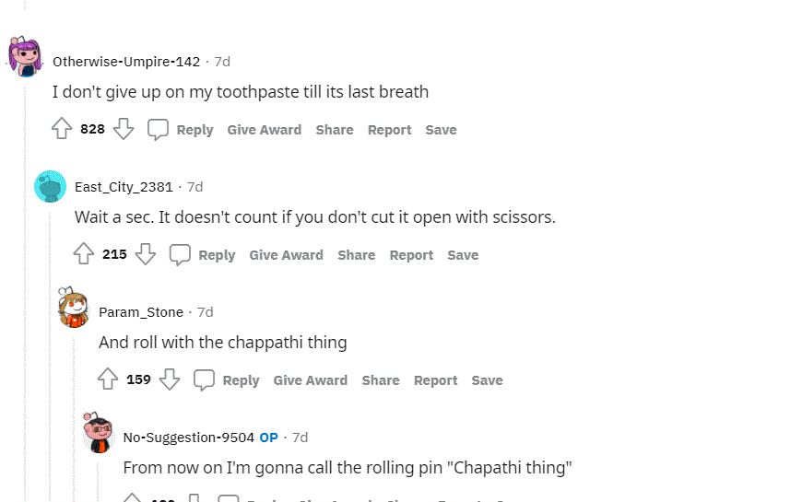Image resolution: width=790 pixels, height=502 pixels.
Task: Click speech bubble icon on Param_Stone comment
Action: tap(204, 380)
